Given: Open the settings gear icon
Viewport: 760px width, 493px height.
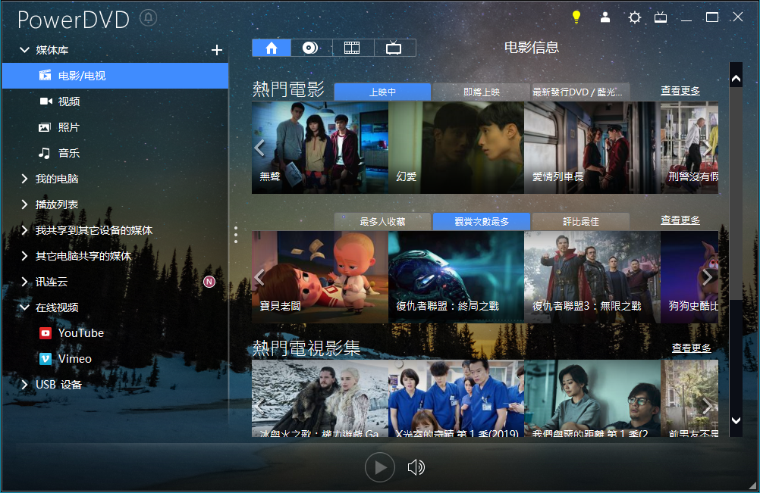Looking at the screenshot, I should pyautogui.click(x=634, y=18).
